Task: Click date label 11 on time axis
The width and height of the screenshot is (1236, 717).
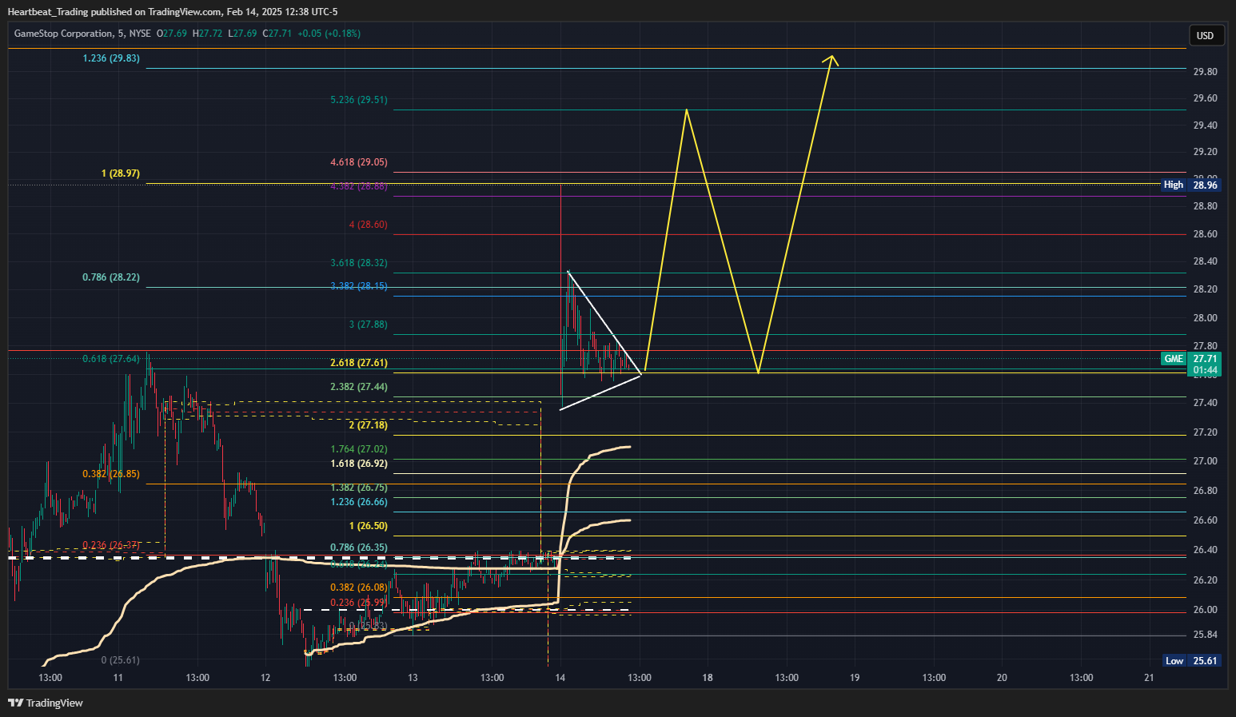Action: pos(118,678)
